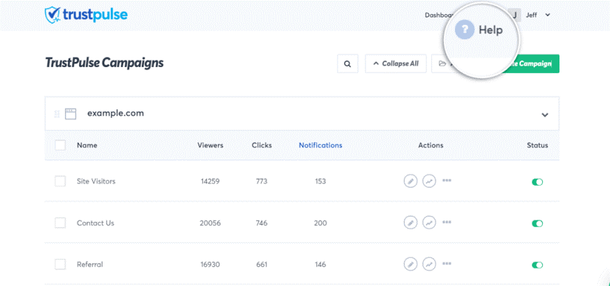610x286 pixels.
Task: Sort by the Viewers column
Action: click(210, 145)
